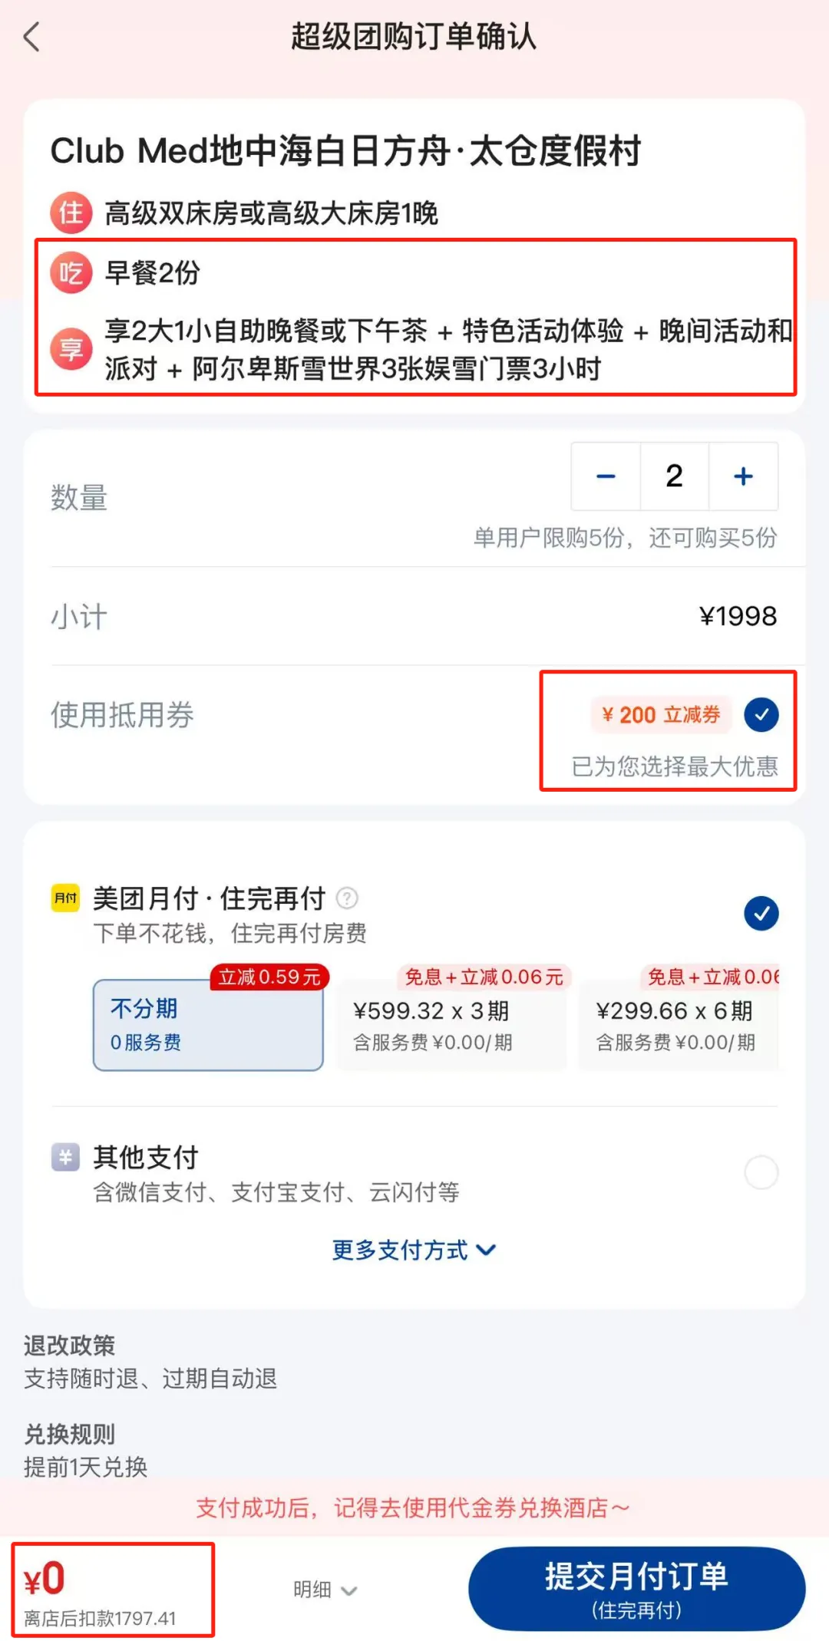This screenshot has width=829, height=1641.
Task: Toggle 美团月付 payment checkmark
Action: pyautogui.click(x=761, y=913)
